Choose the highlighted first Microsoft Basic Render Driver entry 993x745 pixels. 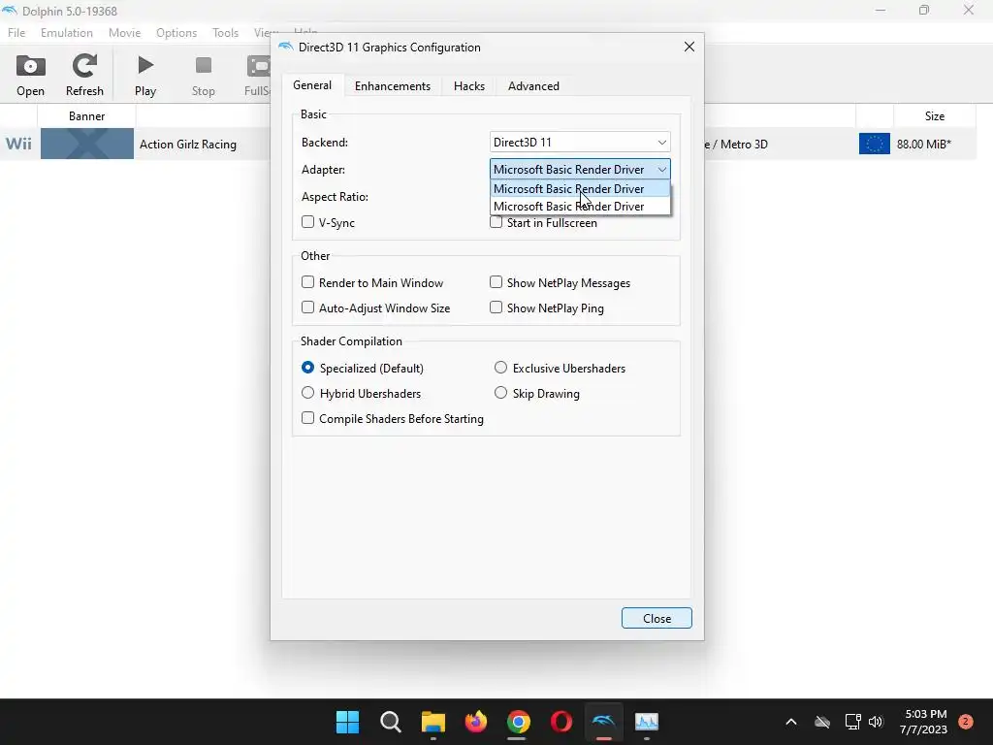(x=580, y=189)
